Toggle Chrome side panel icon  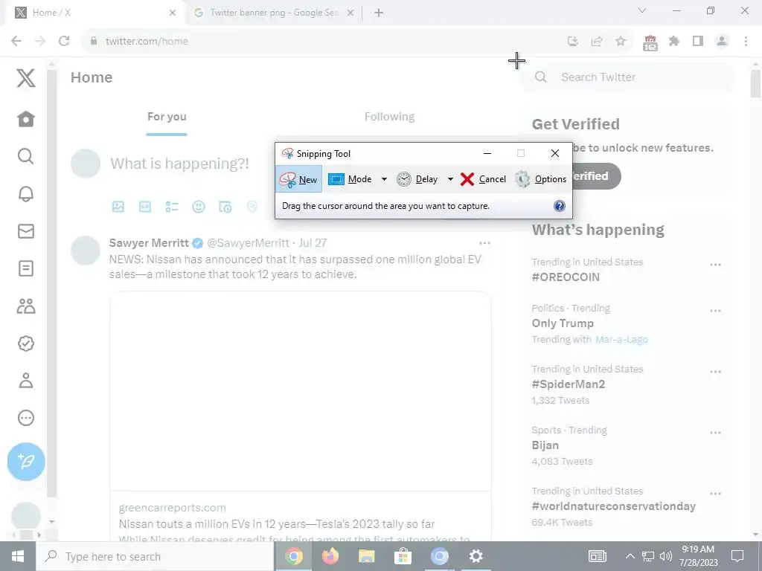point(698,42)
